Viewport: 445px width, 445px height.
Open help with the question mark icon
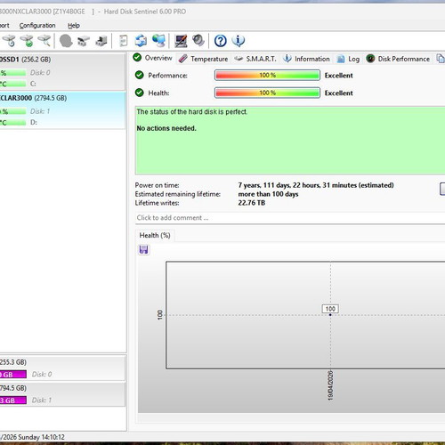click(x=221, y=41)
